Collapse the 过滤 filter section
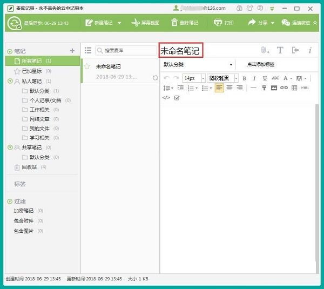 click(10, 201)
